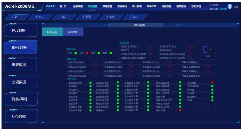This screenshot has height=130, width=243.
Task: Click the battery SOC icon
Action: (x=205, y=49)
